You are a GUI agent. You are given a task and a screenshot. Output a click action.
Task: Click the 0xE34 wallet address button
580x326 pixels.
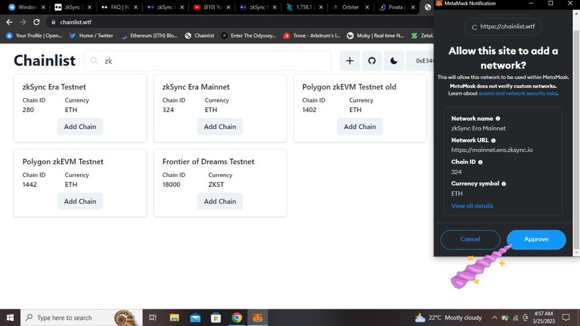[x=420, y=61]
